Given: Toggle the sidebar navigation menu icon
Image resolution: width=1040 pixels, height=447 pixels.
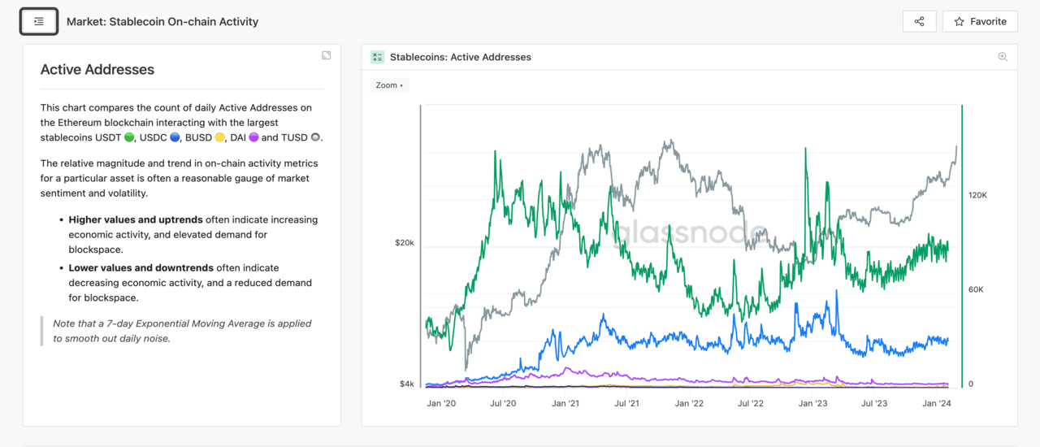Looking at the screenshot, I should [x=38, y=22].
